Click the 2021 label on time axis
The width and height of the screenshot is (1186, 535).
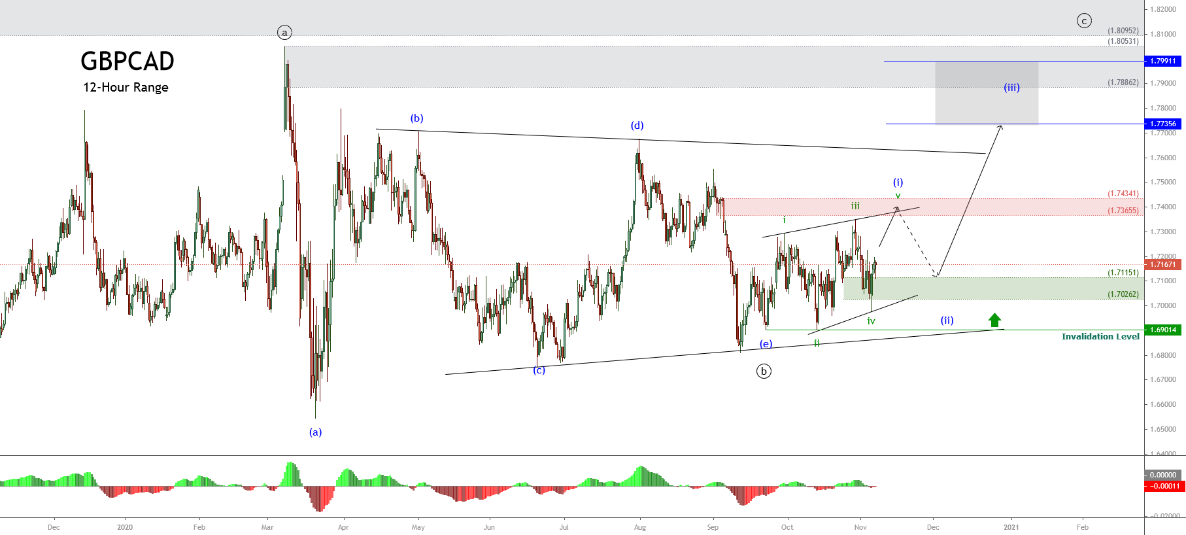1011,527
